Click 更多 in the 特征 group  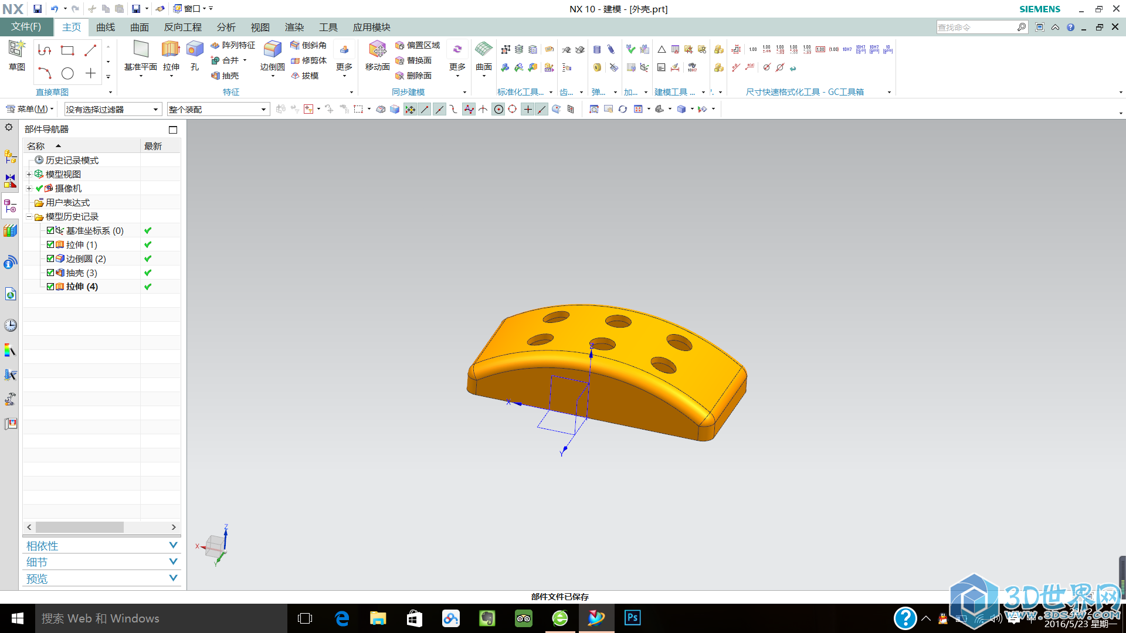pyautogui.click(x=344, y=59)
